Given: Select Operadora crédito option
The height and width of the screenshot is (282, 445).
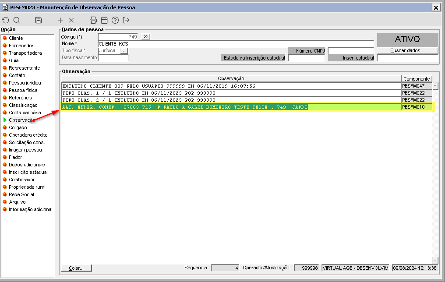Looking at the screenshot, I should pos(28,135).
